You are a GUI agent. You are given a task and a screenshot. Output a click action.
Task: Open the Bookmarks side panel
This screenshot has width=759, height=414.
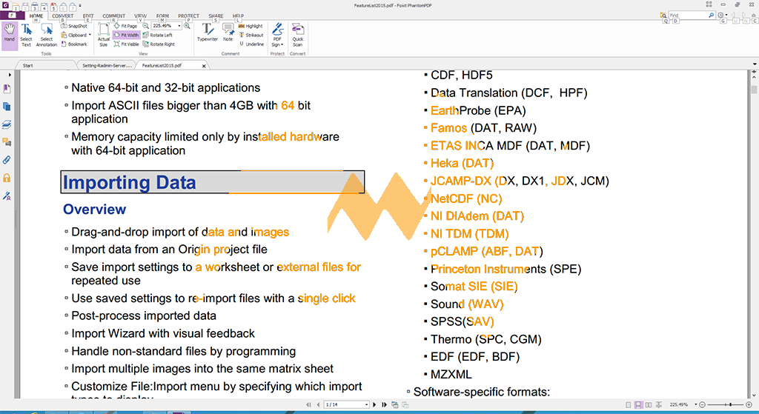tap(7, 89)
